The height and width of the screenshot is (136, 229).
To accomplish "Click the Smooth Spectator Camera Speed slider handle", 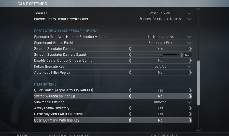I will click(161, 55).
